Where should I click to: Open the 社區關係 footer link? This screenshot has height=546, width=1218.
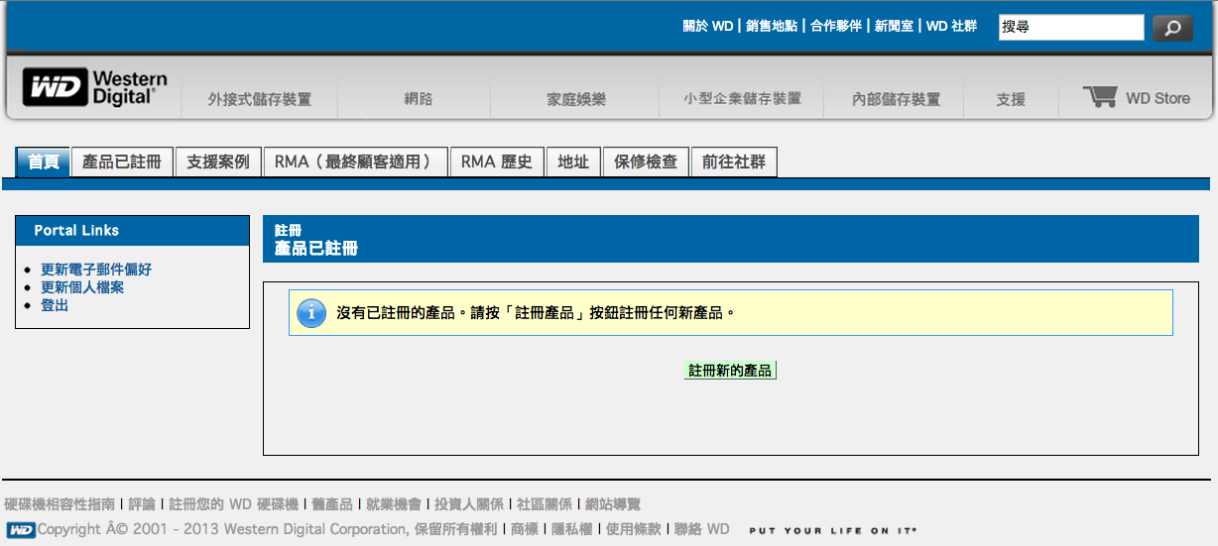point(545,504)
